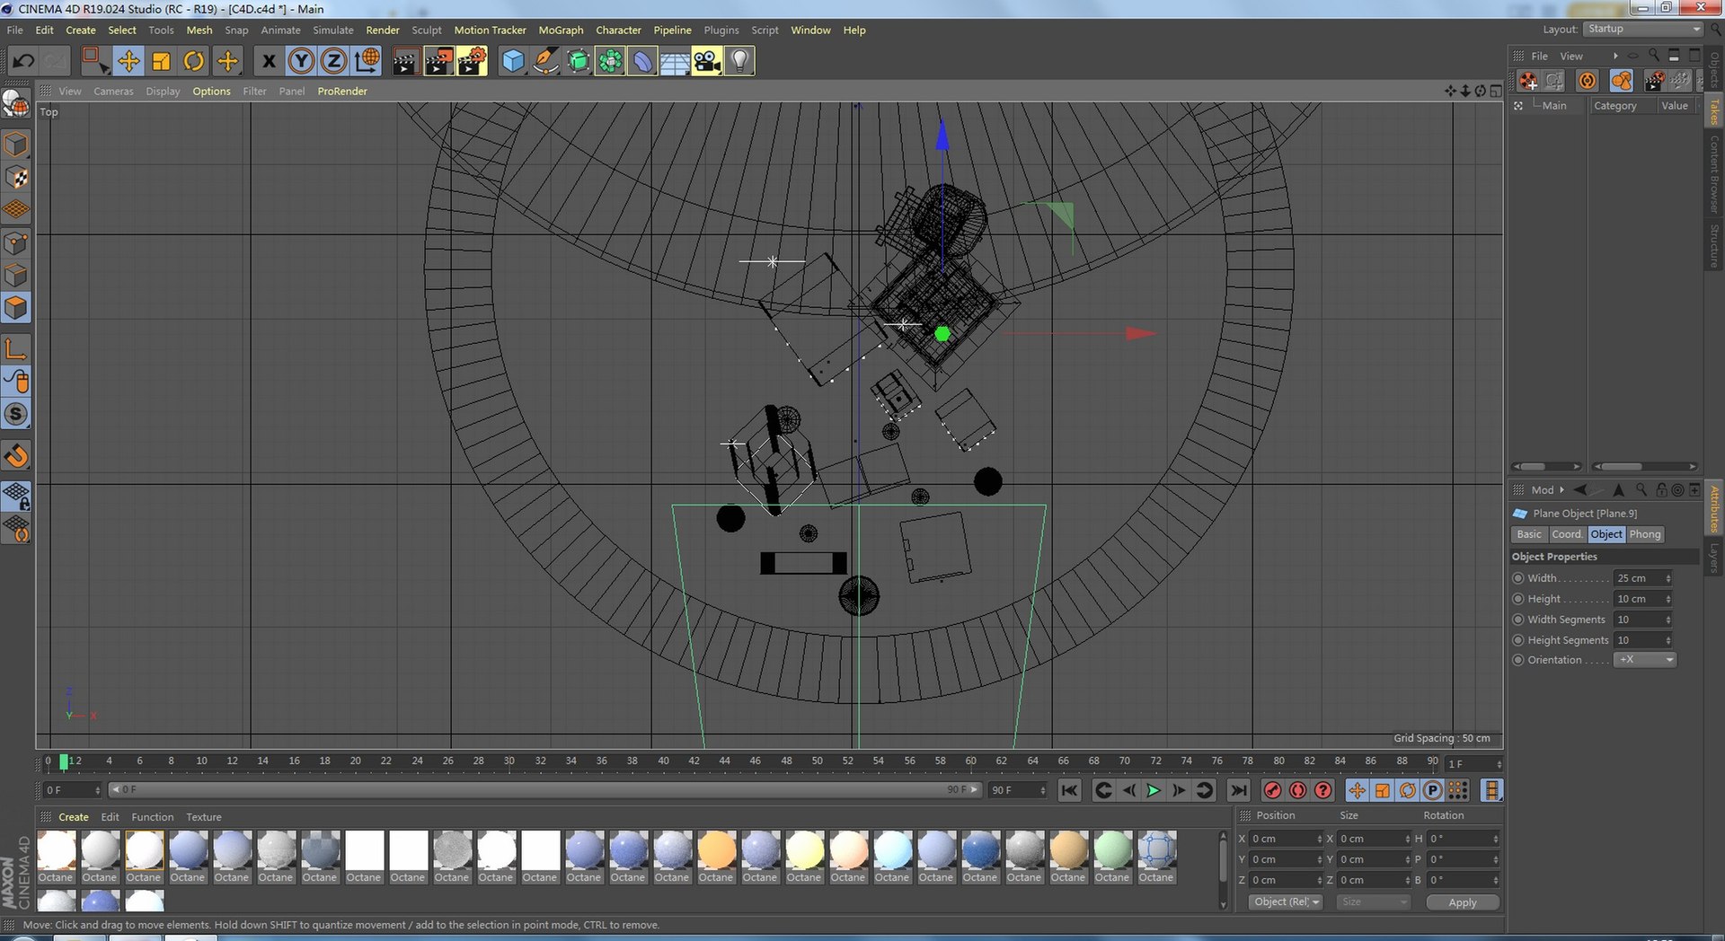Switch to the Phong tab
Viewport: 1725px width, 941px height.
pos(1645,534)
